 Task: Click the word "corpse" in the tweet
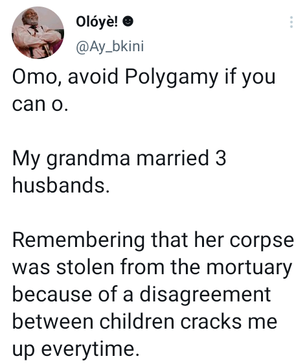pos(262,241)
